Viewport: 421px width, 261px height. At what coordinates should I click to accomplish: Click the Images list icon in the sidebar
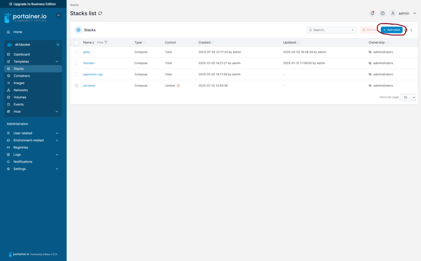8,83
